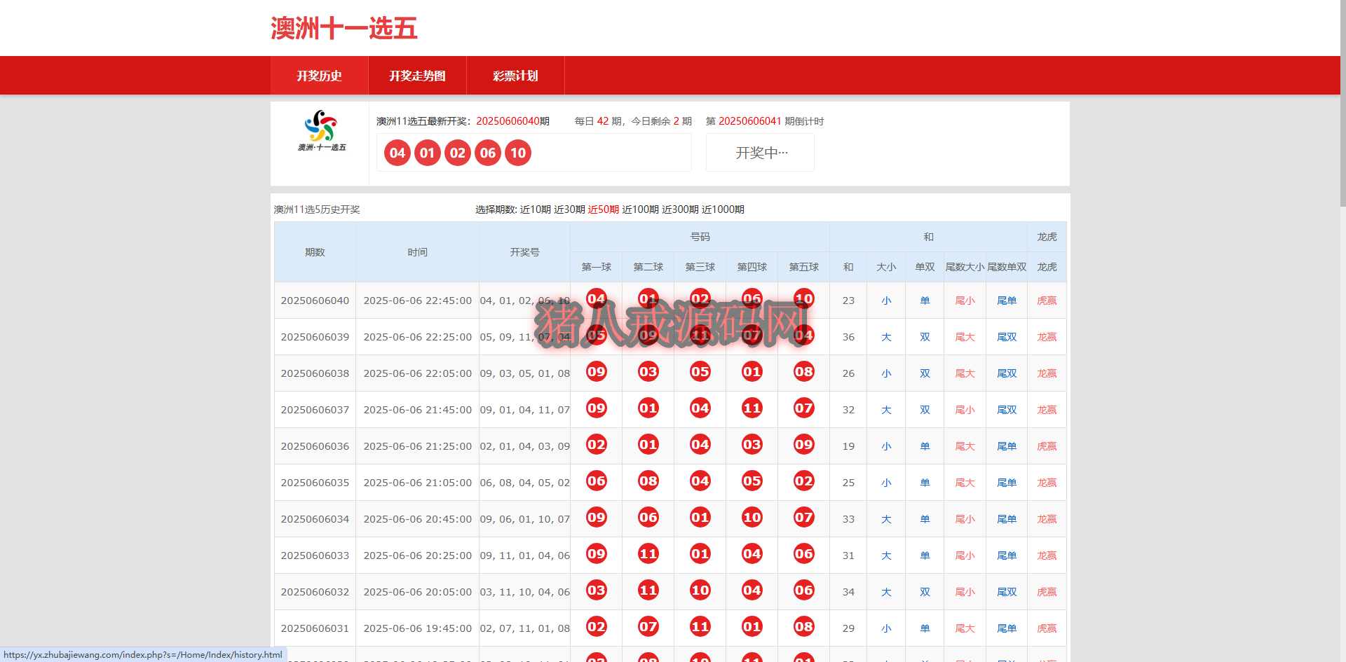Click issue number 20250606040 cell
The width and height of the screenshot is (1346, 662).
(315, 301)
